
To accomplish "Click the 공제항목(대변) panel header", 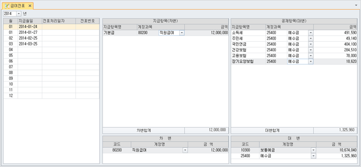I will [x=294, y=21].
